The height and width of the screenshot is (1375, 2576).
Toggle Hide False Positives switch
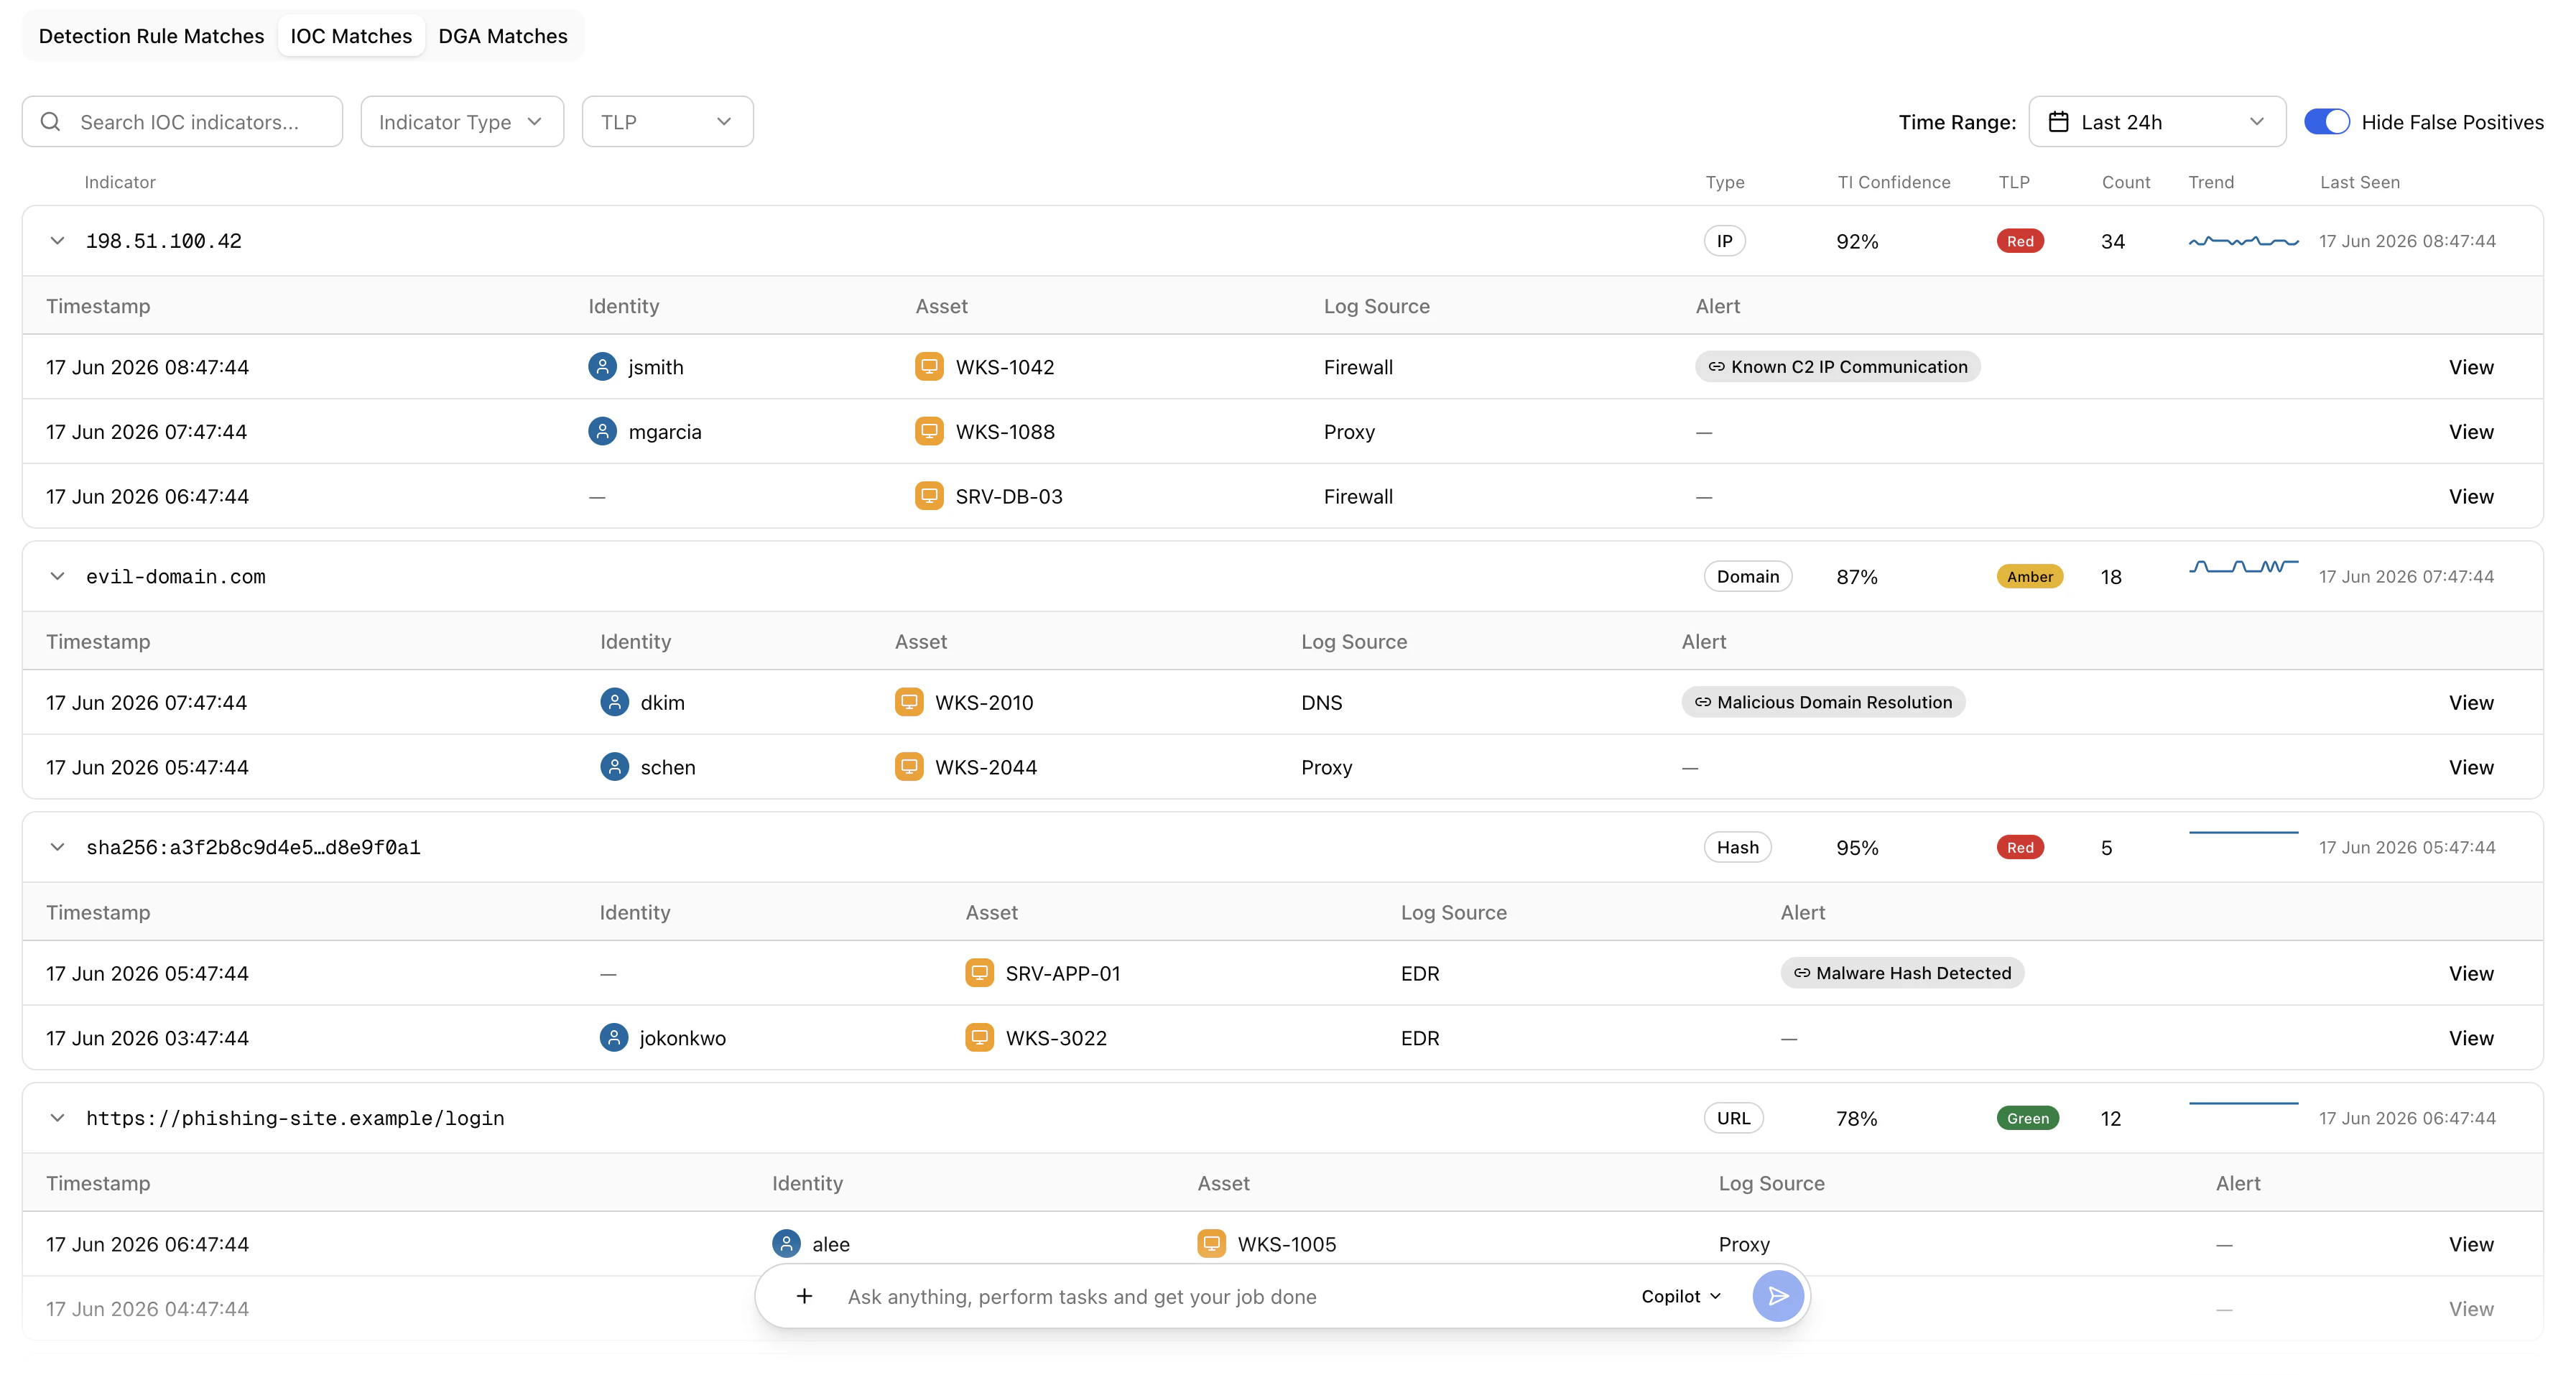click(x=2326, y=122)
